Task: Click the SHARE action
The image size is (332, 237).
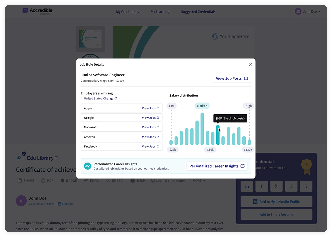Action: tap(26, 181)
